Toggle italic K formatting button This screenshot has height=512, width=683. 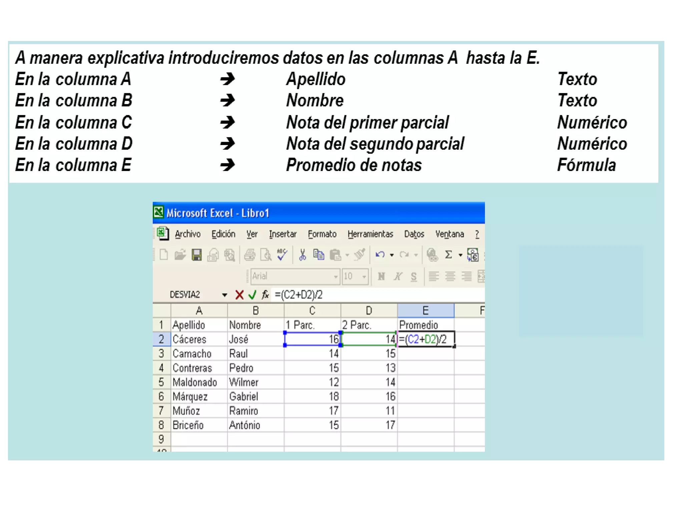coord(398,276)
